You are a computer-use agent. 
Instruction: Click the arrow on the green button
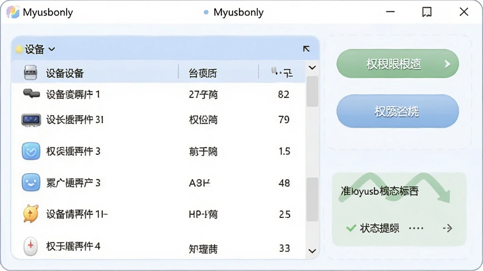(x=448, y=64)
